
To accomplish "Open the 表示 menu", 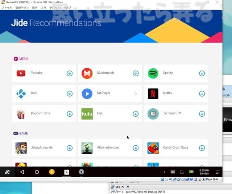I will 35,8.
